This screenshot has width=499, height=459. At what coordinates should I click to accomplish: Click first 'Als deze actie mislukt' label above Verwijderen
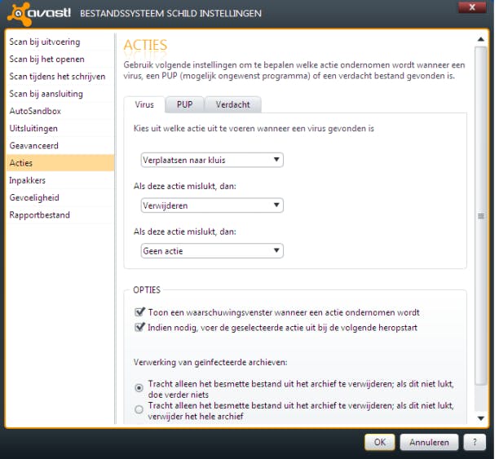coord(185,186)
